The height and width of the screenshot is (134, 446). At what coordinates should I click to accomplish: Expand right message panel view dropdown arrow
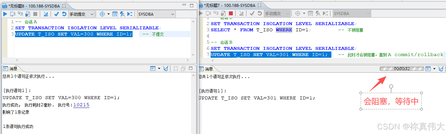[434, 68]
